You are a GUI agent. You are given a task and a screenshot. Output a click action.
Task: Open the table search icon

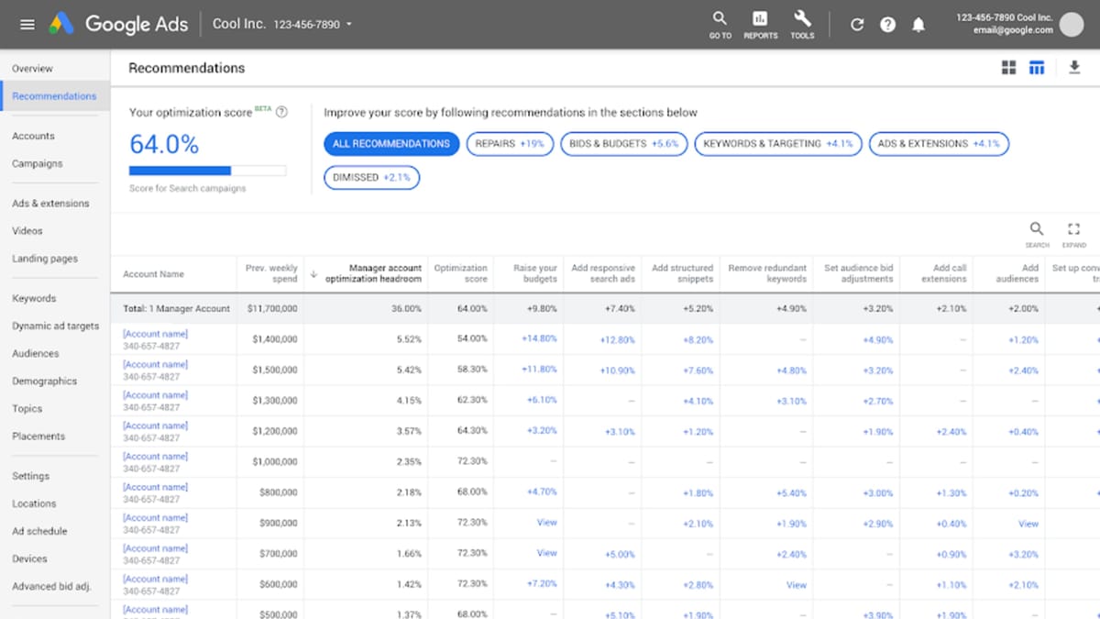1037,229
